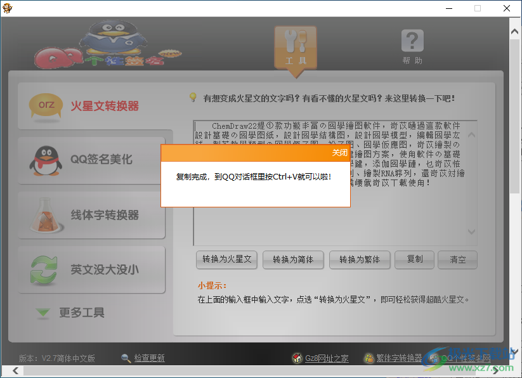Screen dimensions: 522x378
Task: Click the horizontal scrollbar left arrow
Action: pos(15,370)
